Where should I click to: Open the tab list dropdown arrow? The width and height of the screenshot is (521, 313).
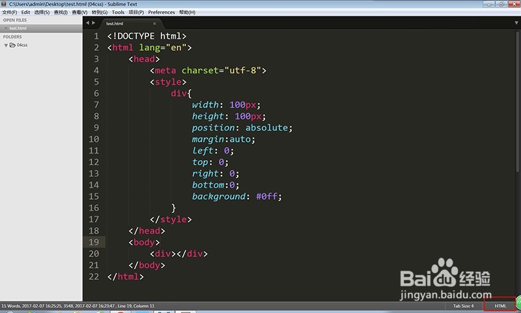tap(516, 23)
